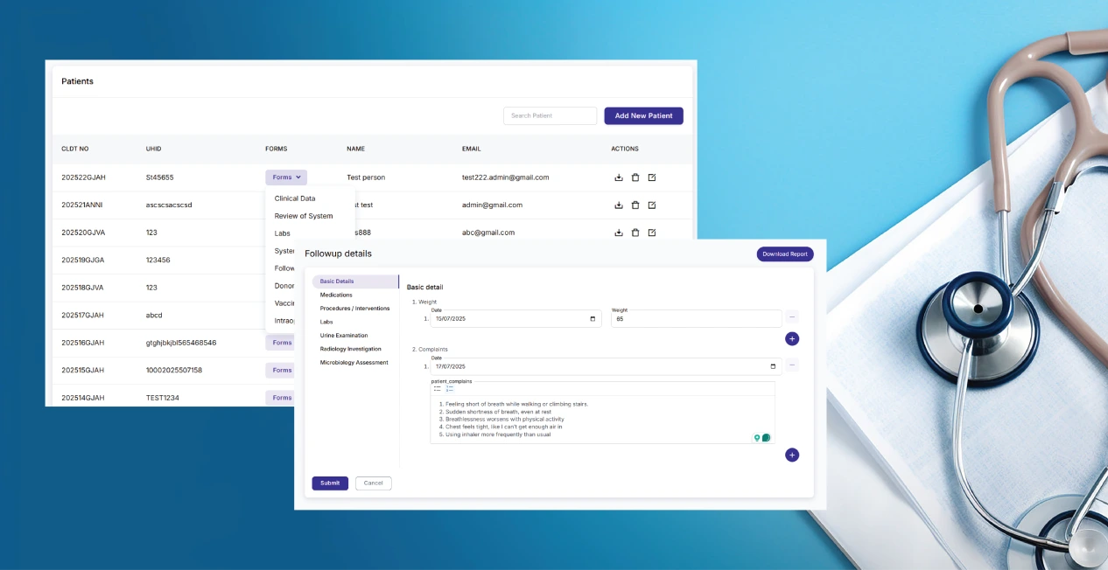The image size is (1108, 570).
Task: Choose Review of System menu entry
Action: tap(304, 216)
